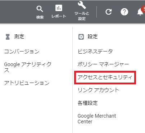
Task: Open Google アナリティクス link
Action: (x=28, y=67)
